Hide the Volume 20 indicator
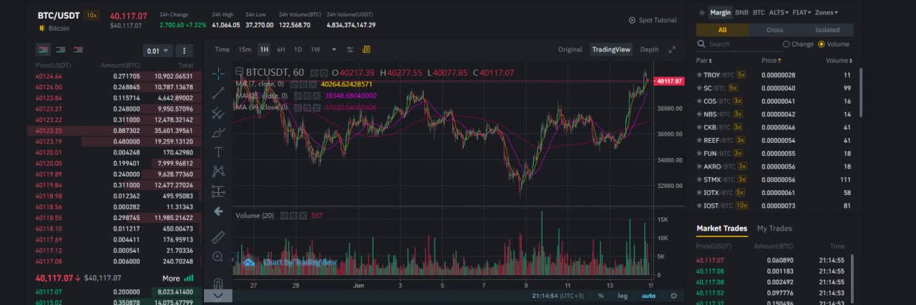The width and height of the screenshot is (916, 305). coord(283,216)
